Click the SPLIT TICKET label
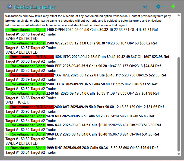This screenshot has height=161, width=184. 17,102
